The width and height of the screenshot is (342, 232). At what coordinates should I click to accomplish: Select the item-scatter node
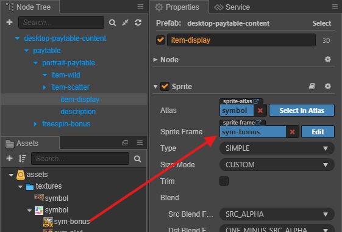pyautogui.click(x=71, y=87)
